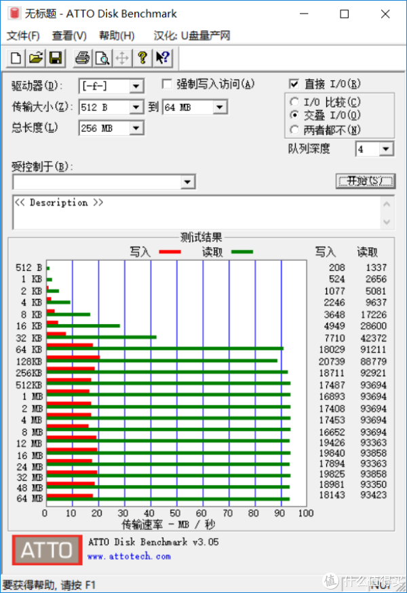Screen dimensions: 407x593
Task: Click the Save floppy disk icon
Action: [55, 58]
